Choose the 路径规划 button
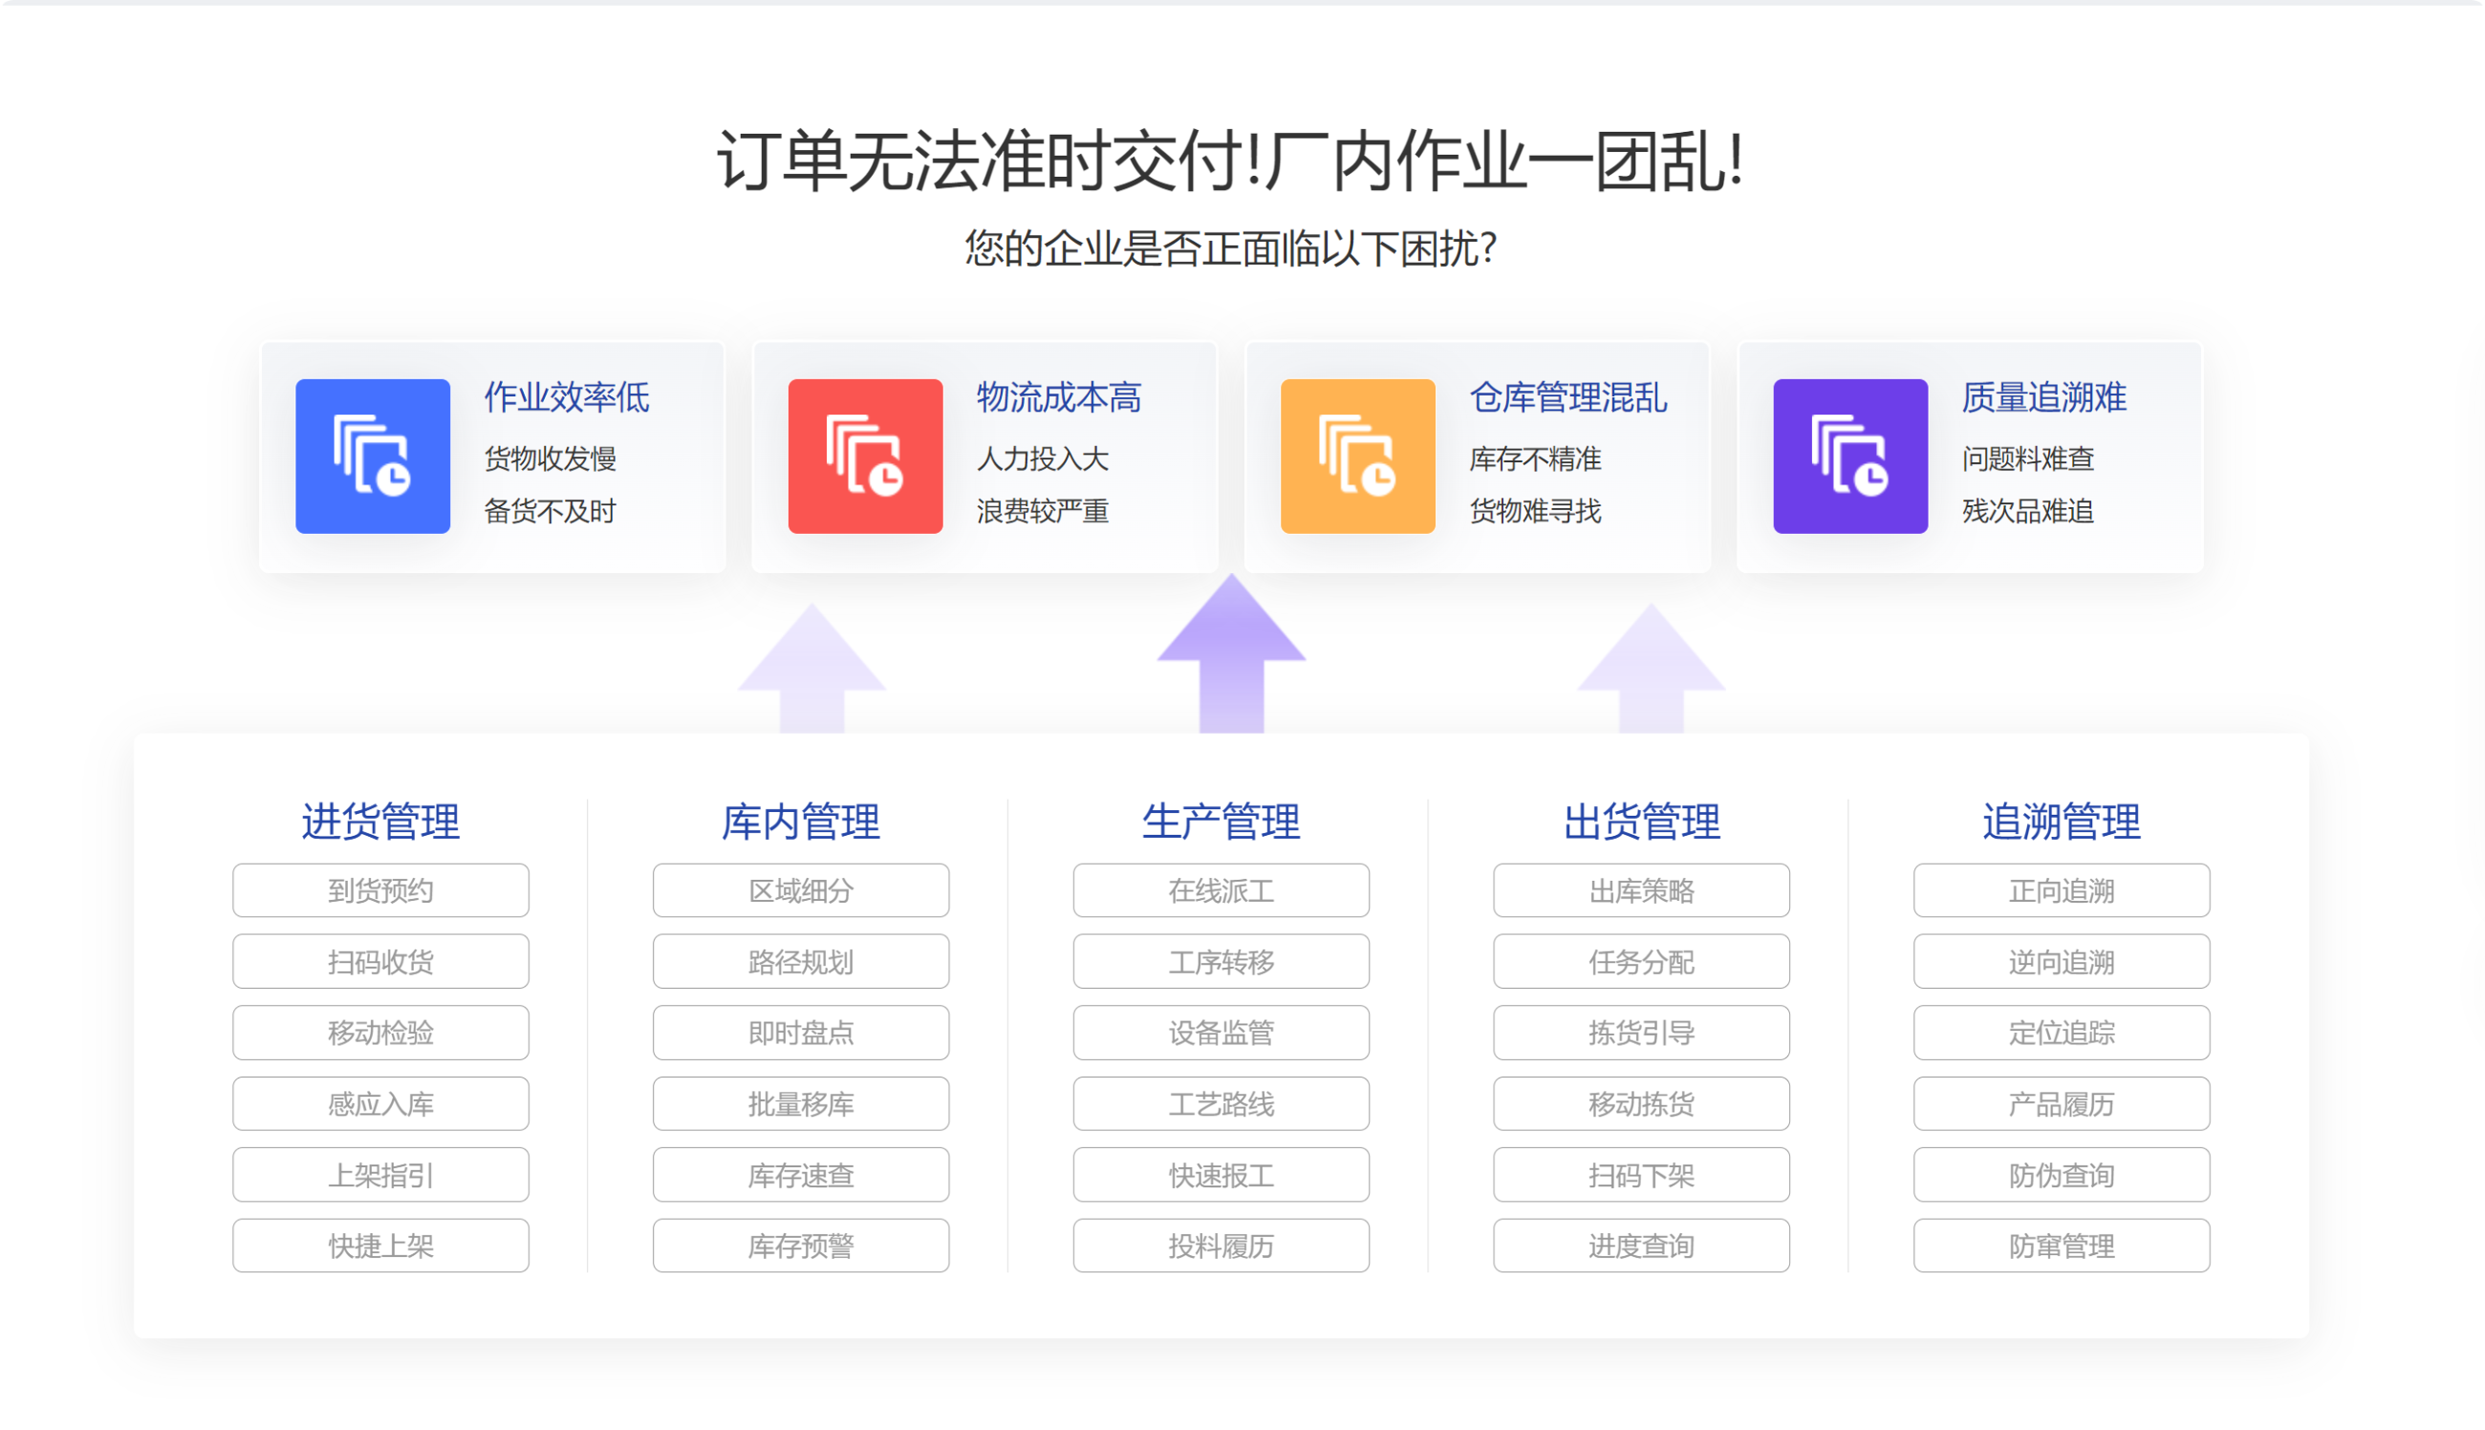Image resolution: width=2485 pixels, height=1430 pixels. pos(801,961)
